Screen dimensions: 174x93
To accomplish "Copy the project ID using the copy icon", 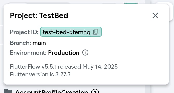I will click(x=96, y=32).
